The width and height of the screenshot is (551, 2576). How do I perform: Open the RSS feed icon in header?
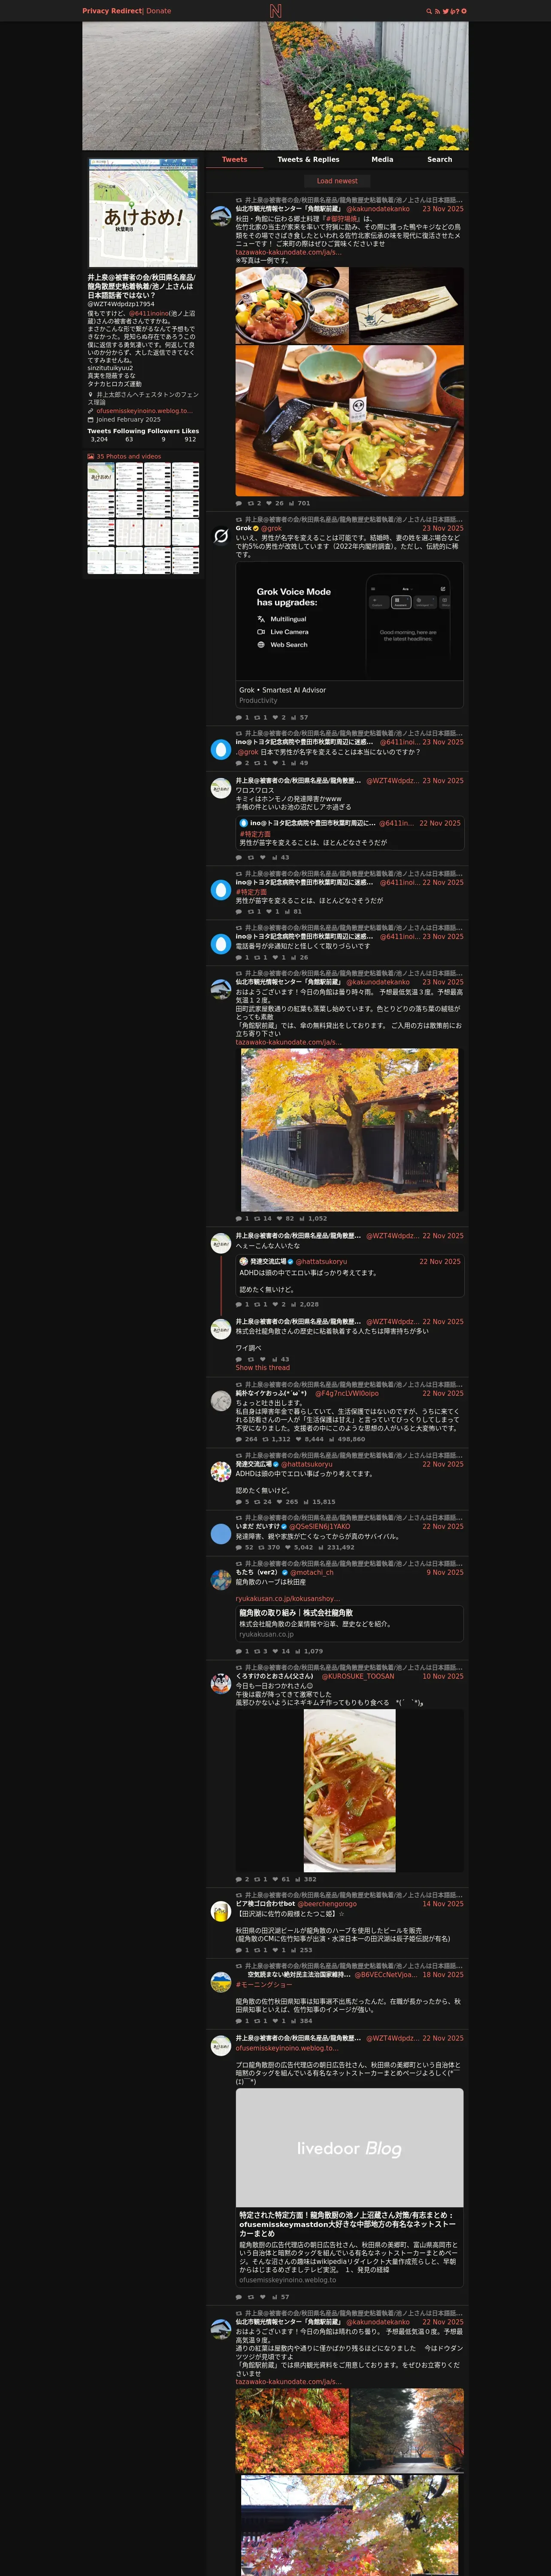(x=437, y=11)
